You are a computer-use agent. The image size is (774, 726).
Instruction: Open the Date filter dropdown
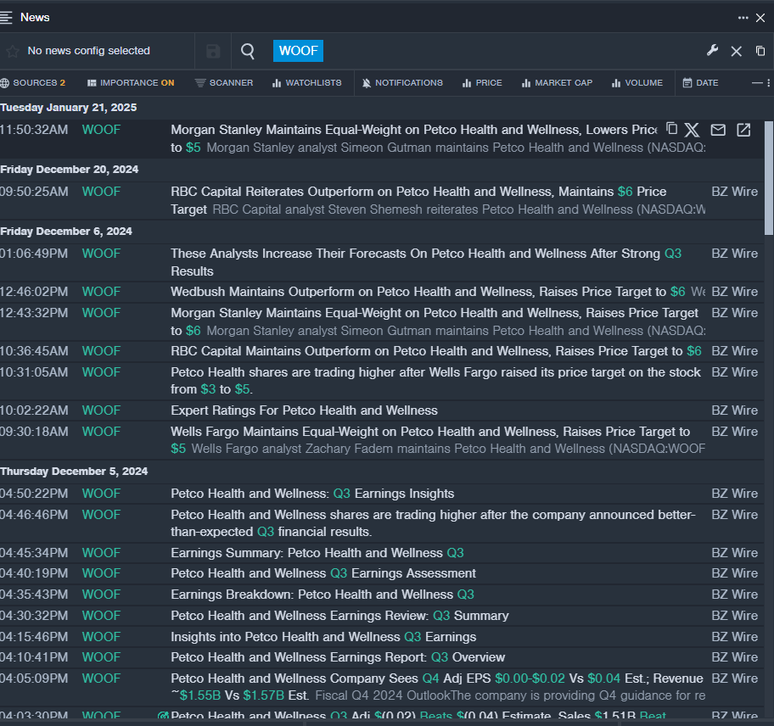pyautogui.click(x=700, y=83)
